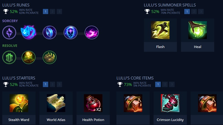Switch to runes build page 3

click(59, 11)
